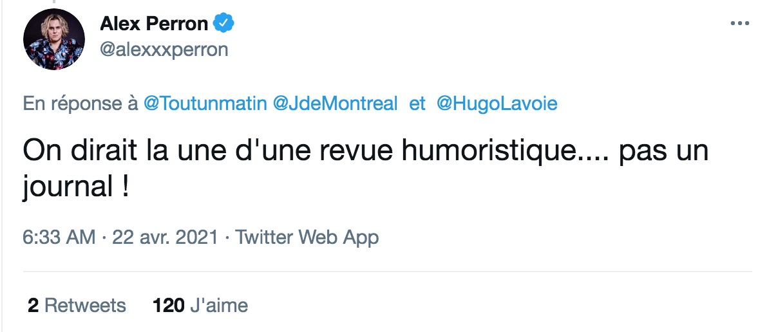Click the "En réponse à" label
The width and height of the screenshot is (769, 332).
click(81, 104)
